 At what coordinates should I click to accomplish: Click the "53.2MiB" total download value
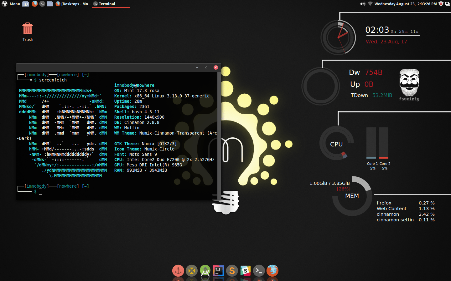click(x=382, y=95)
